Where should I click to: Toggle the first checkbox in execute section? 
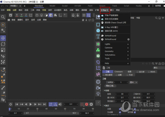(x=120, y=109)
